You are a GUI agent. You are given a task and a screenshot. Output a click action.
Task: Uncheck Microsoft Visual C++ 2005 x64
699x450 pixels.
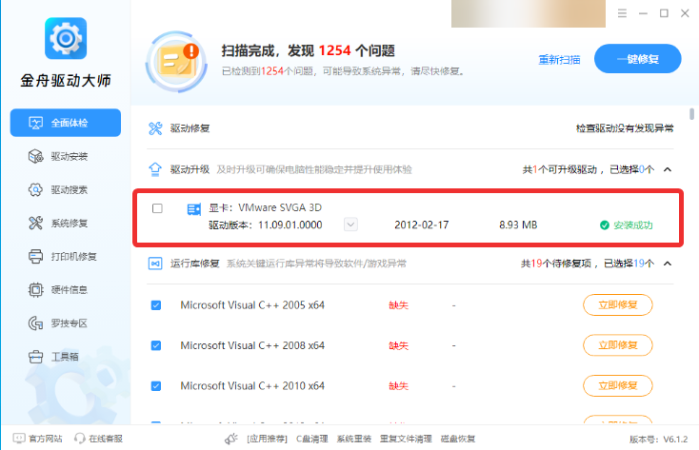pos(156,305)
